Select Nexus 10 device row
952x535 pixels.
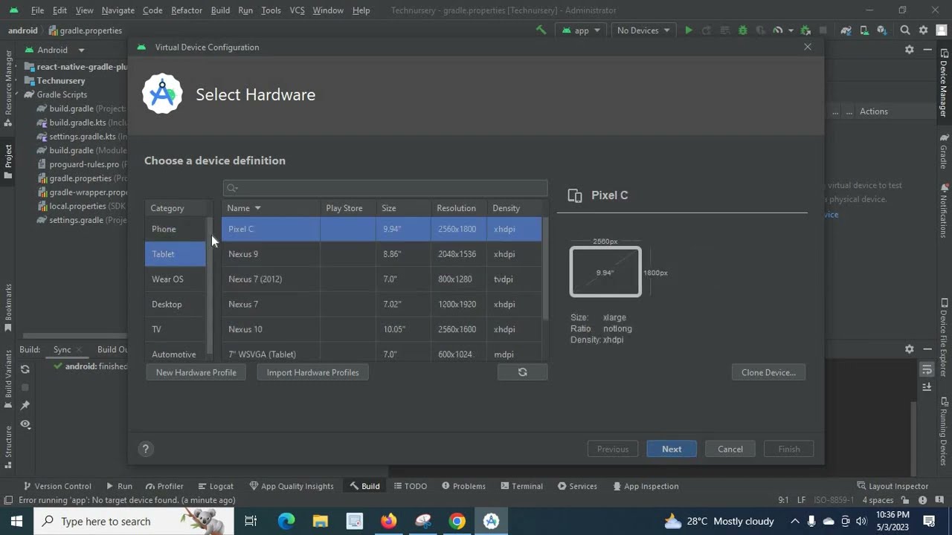point(382,329)
